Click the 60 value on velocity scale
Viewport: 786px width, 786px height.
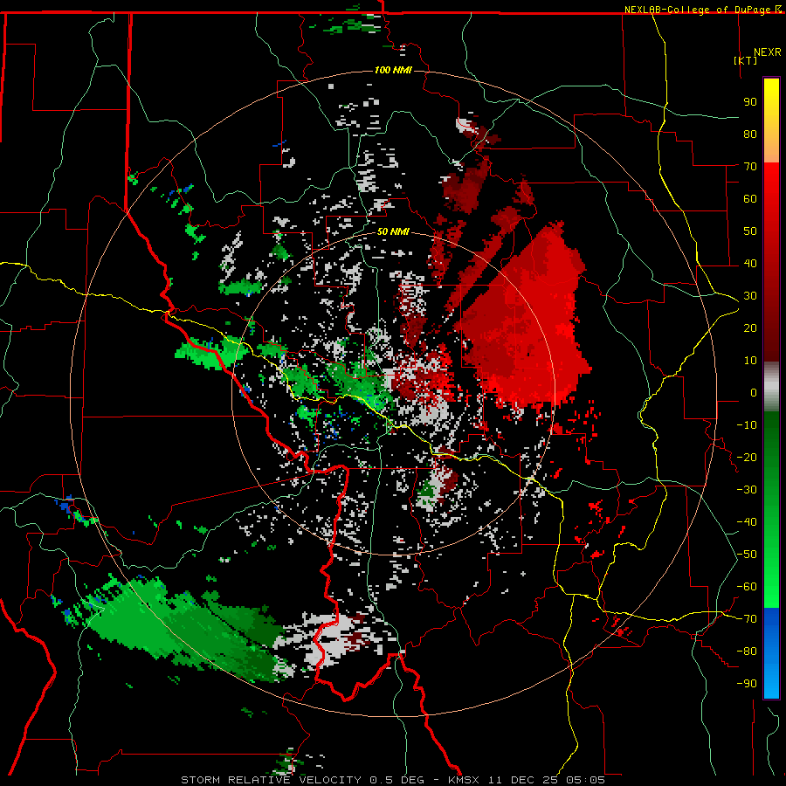pos(750,198)
